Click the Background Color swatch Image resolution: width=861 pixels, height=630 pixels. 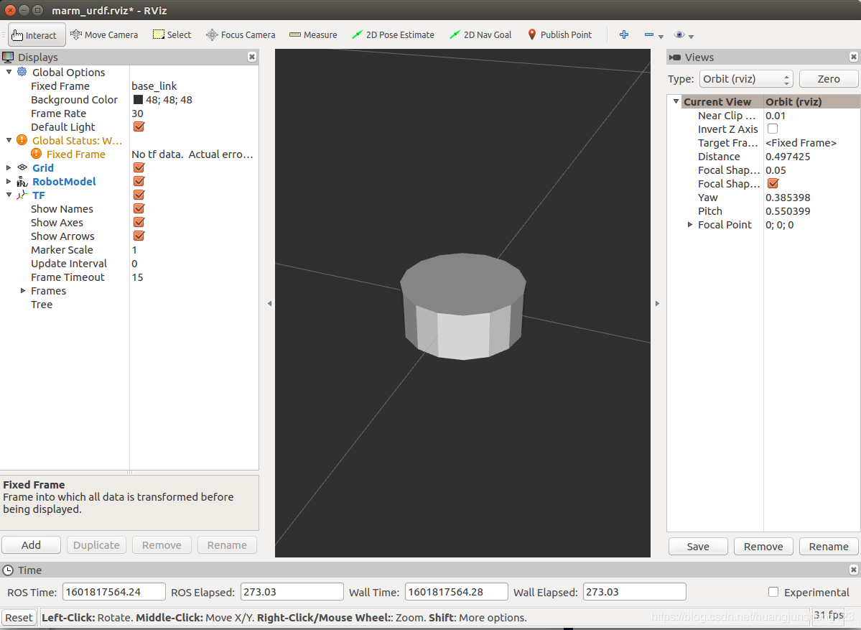tap(138, 99)
